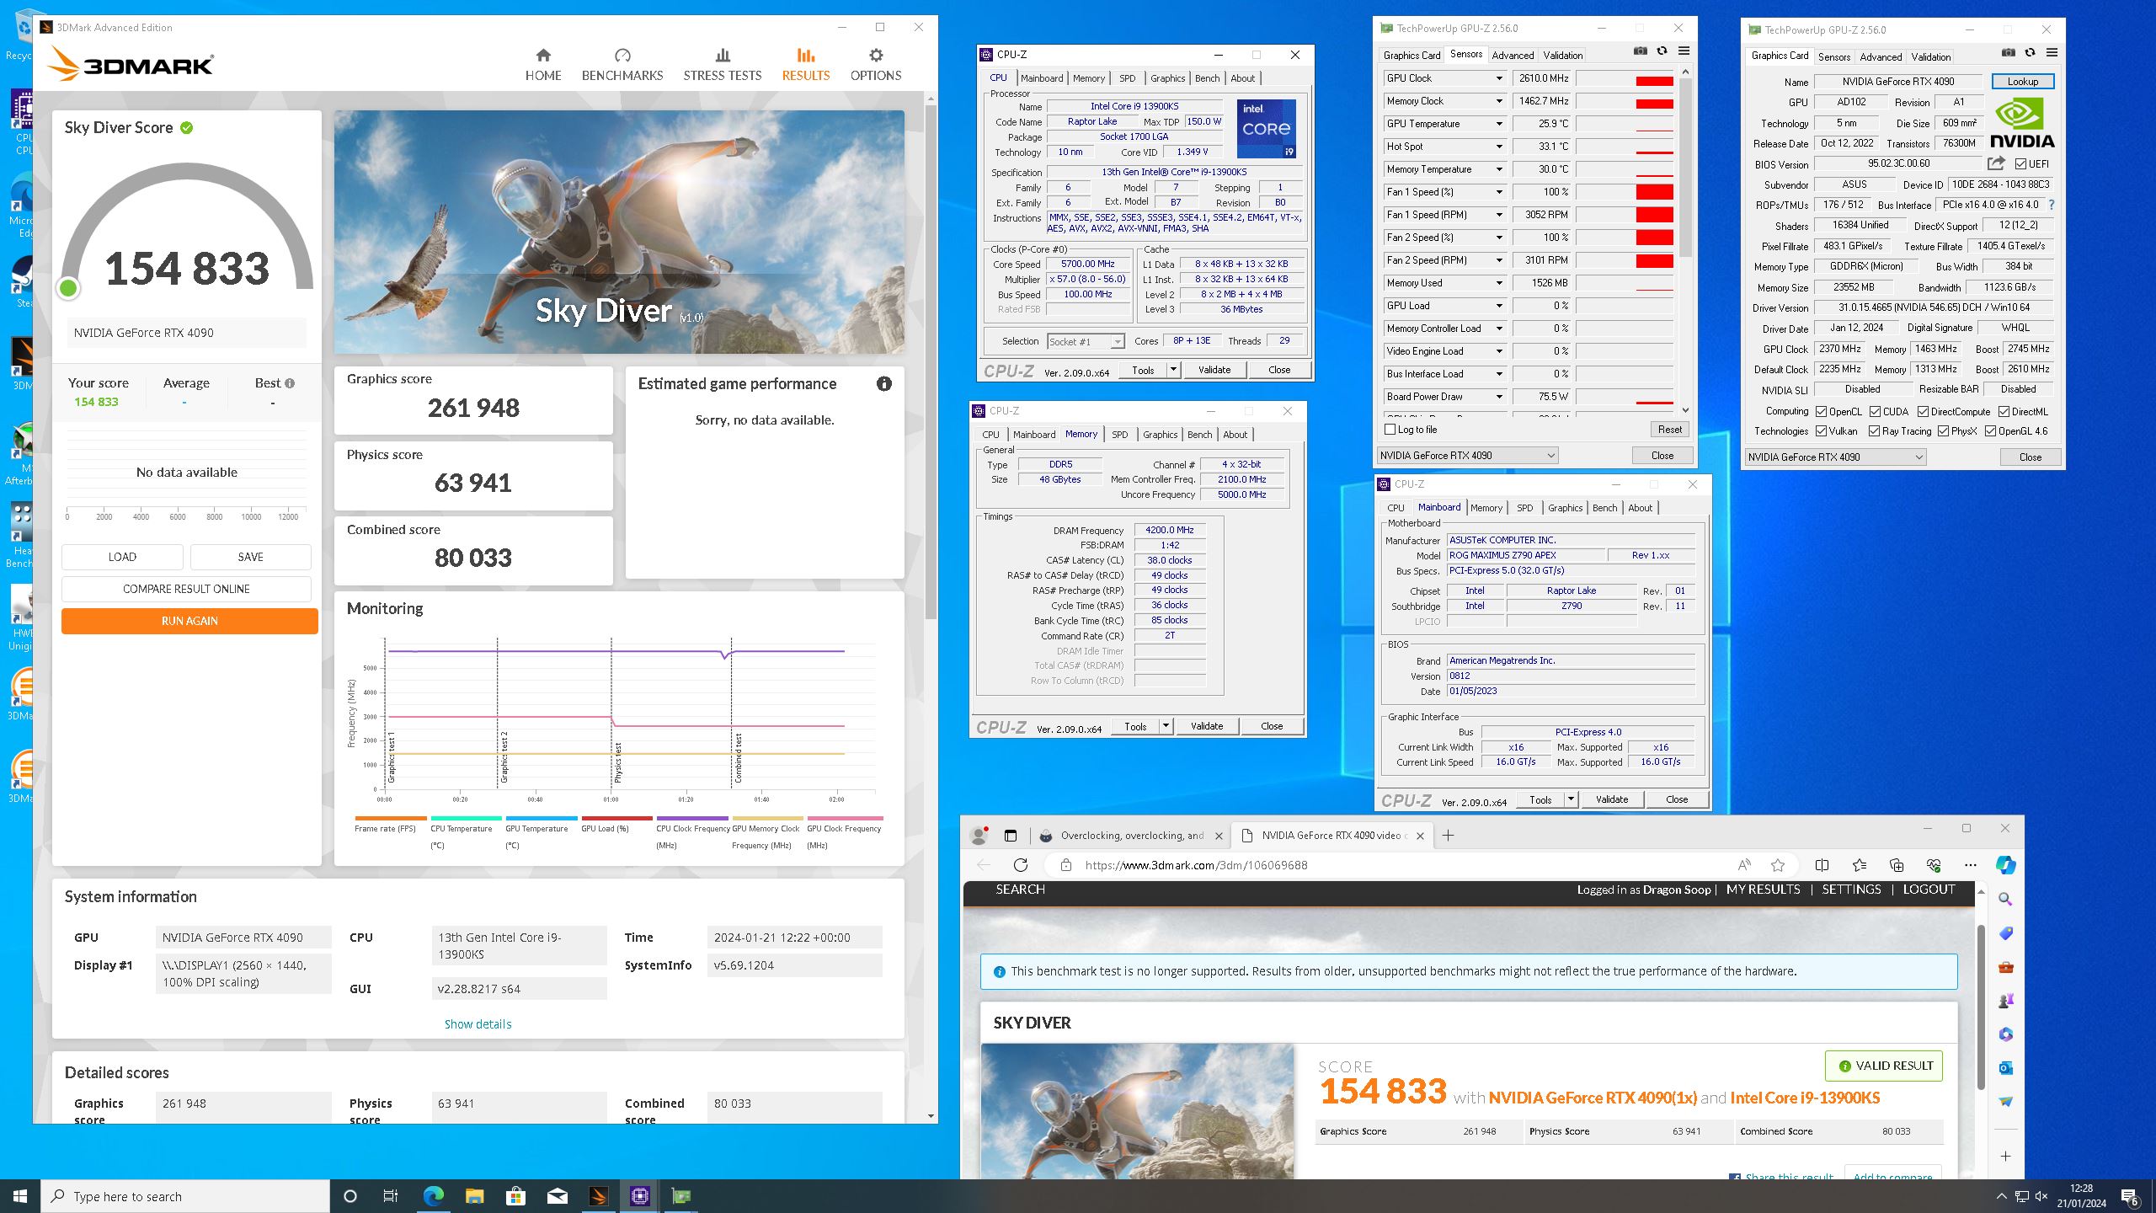Add this page to Edge favorites
The height and width of the screenshot is (1213, 2156).
point(1778,865)
